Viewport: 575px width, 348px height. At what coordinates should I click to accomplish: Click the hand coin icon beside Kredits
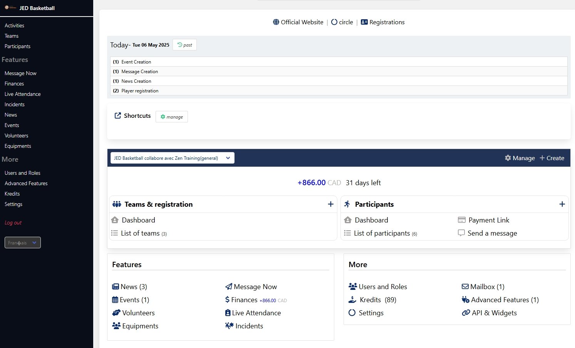tap(352, 299)
